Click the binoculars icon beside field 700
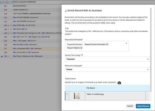 (2, 57)
